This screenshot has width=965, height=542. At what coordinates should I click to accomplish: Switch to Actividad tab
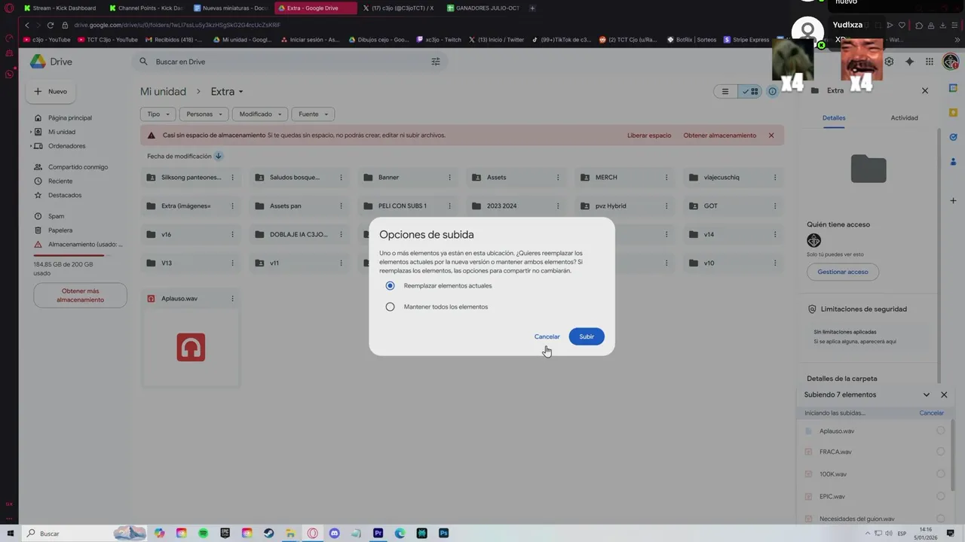coord(904,118)
